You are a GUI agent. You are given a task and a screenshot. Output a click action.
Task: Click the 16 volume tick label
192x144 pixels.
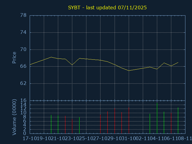23,100
